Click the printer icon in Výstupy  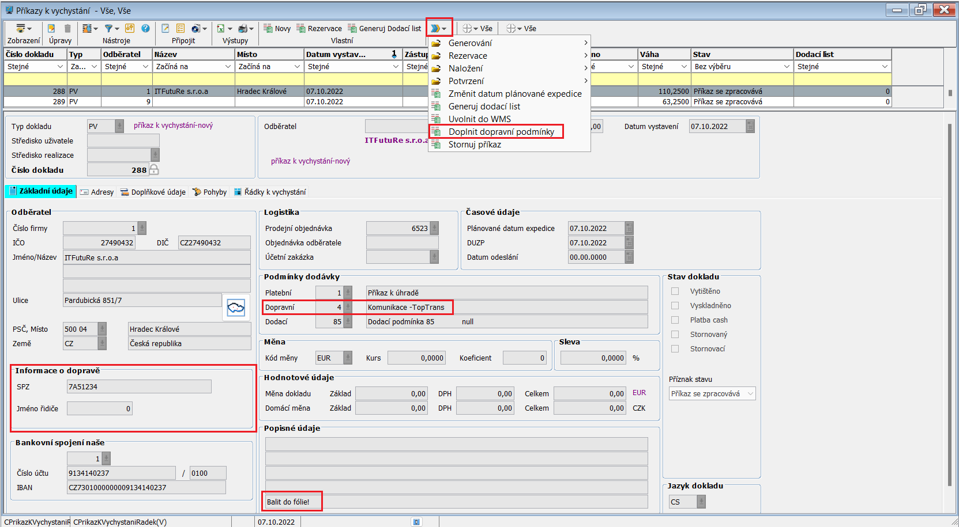click(x=243, y=28)
